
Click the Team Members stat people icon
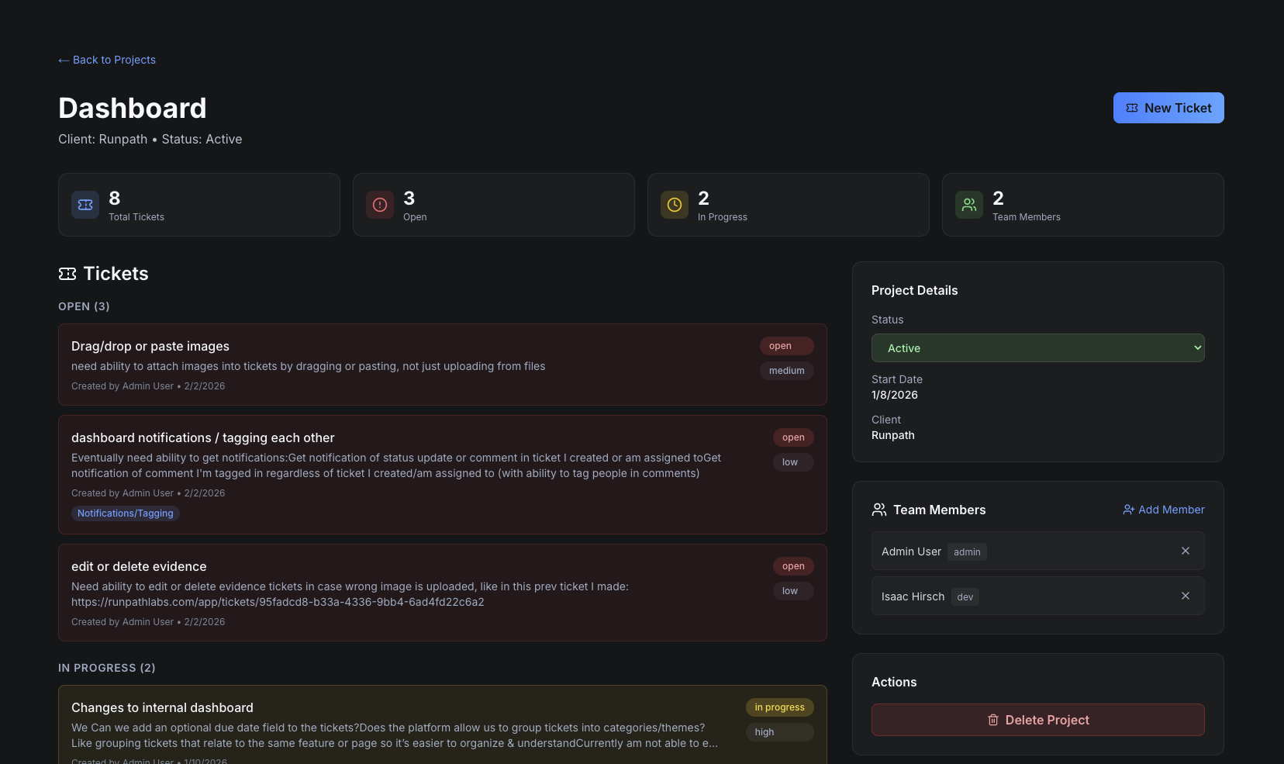(969, 205)
